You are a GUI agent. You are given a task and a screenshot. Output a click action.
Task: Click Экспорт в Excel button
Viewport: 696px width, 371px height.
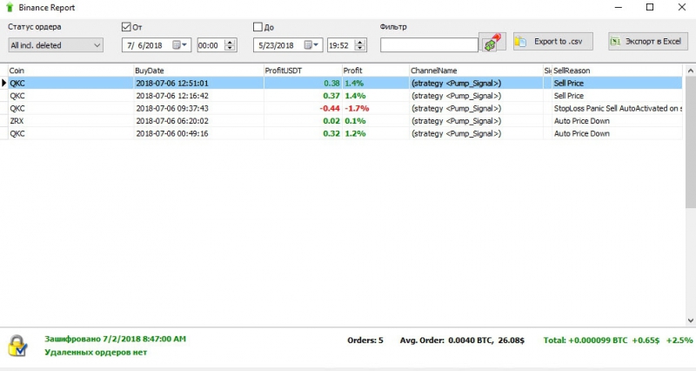tap(647, 41)
